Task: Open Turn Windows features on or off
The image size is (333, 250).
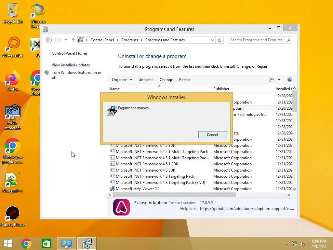Action: pyautogui.click(x=77, y=75)
